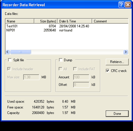Click the Data files label

click(12, 14)
